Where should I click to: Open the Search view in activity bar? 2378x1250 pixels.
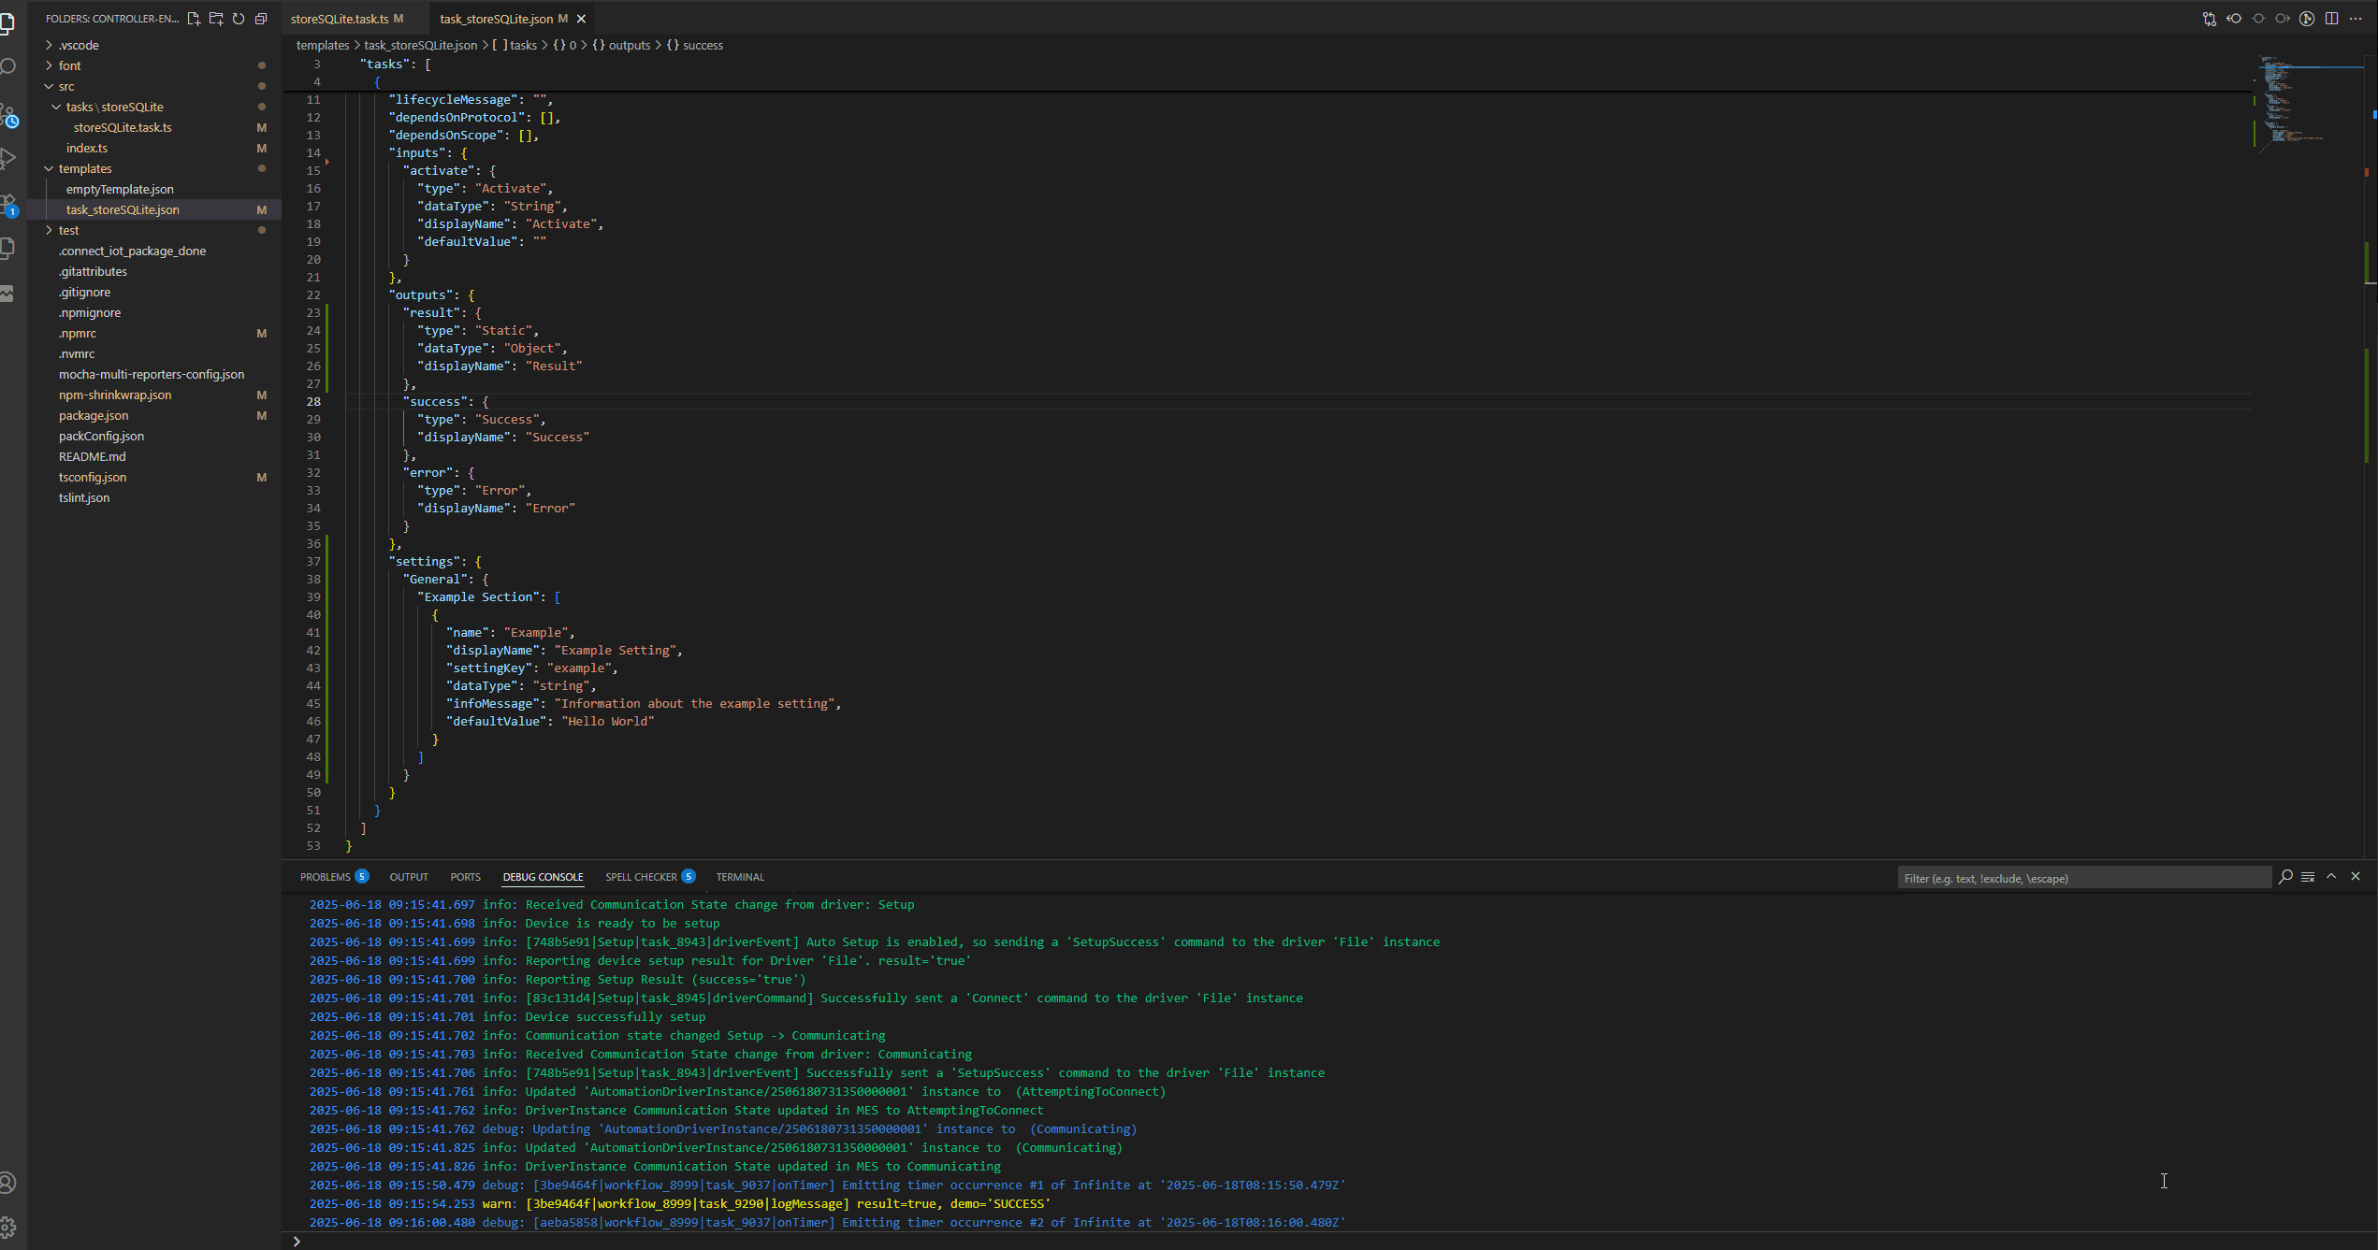click(7, 67)
